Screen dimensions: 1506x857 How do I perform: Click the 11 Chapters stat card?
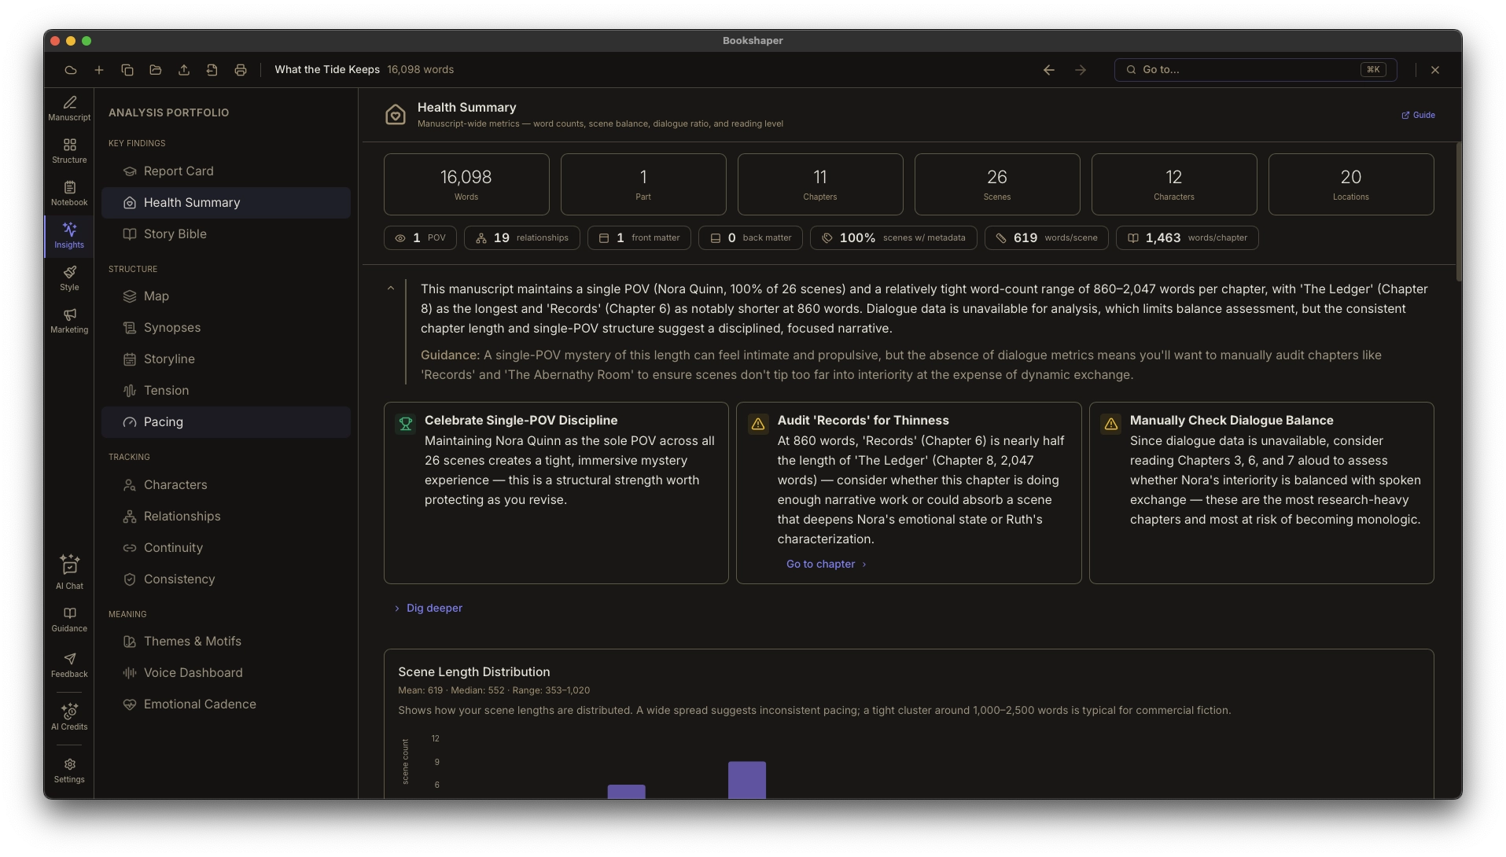(x=820, y=184)
